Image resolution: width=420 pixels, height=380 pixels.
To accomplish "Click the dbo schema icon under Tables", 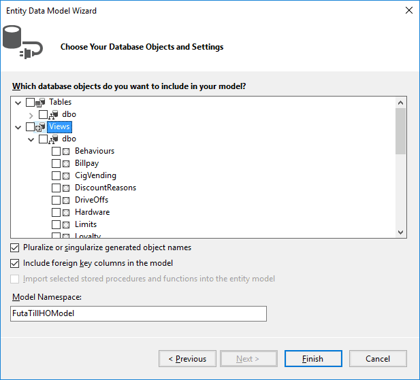I will (54, 115).
